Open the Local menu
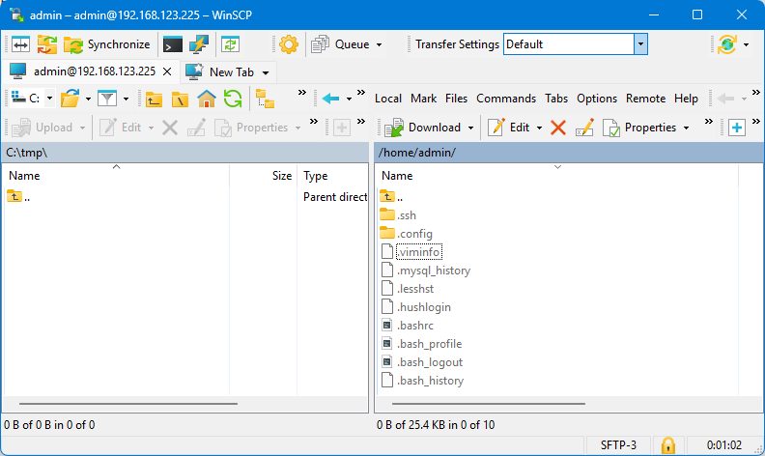 tap(388, 99)
